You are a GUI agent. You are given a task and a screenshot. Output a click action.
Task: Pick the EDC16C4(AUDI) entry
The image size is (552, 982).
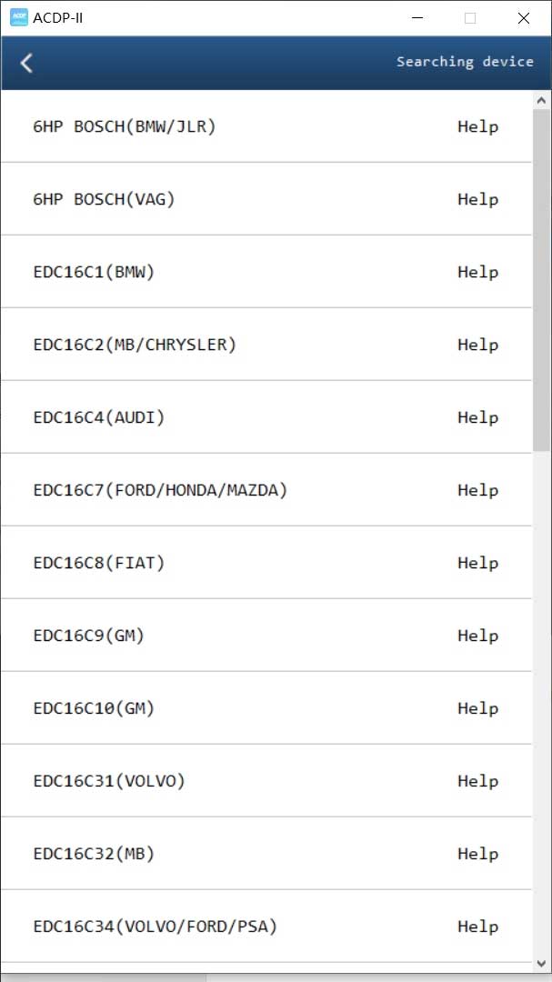point(99,417)
